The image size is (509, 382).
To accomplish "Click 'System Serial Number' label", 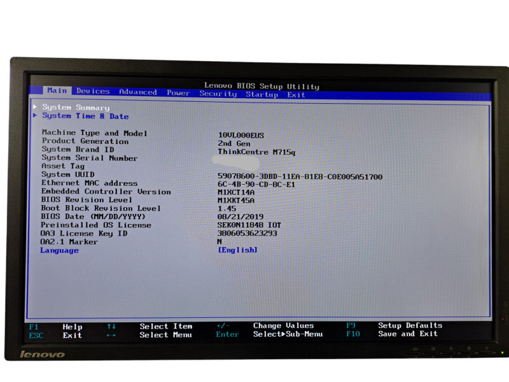I will 89,158.
